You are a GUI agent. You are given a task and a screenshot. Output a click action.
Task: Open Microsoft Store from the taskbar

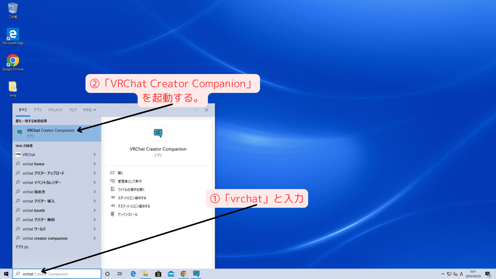click(x=158, y=274)
